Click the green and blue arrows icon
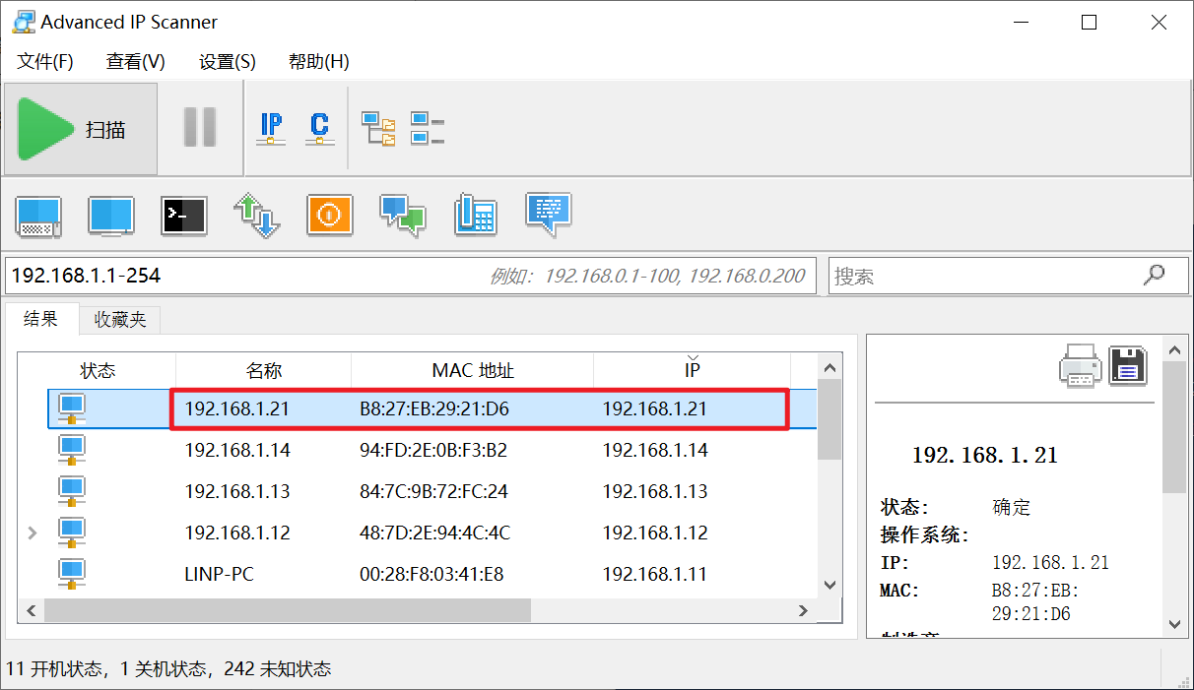1194x690 pixels. (256, 216)
